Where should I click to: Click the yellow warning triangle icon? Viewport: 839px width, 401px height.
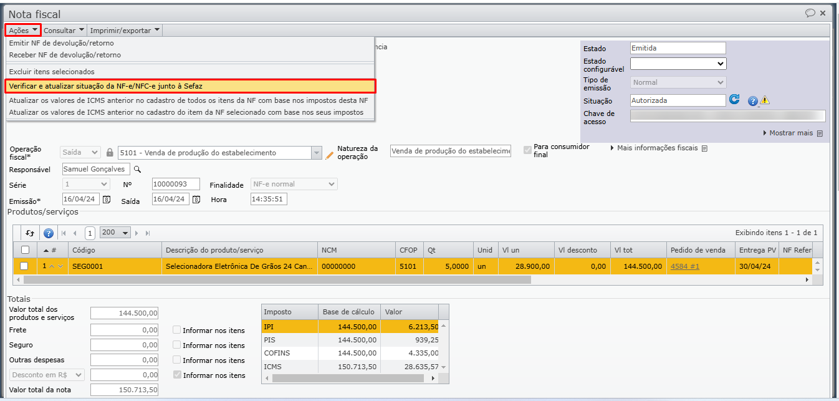765,100
